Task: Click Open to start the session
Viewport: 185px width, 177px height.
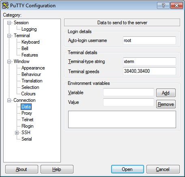Action: click(127, 169)
